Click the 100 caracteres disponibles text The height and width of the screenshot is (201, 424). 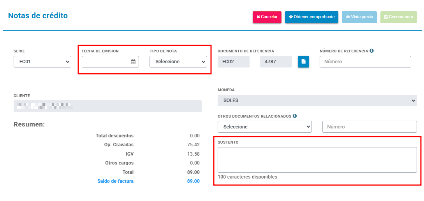247,177
